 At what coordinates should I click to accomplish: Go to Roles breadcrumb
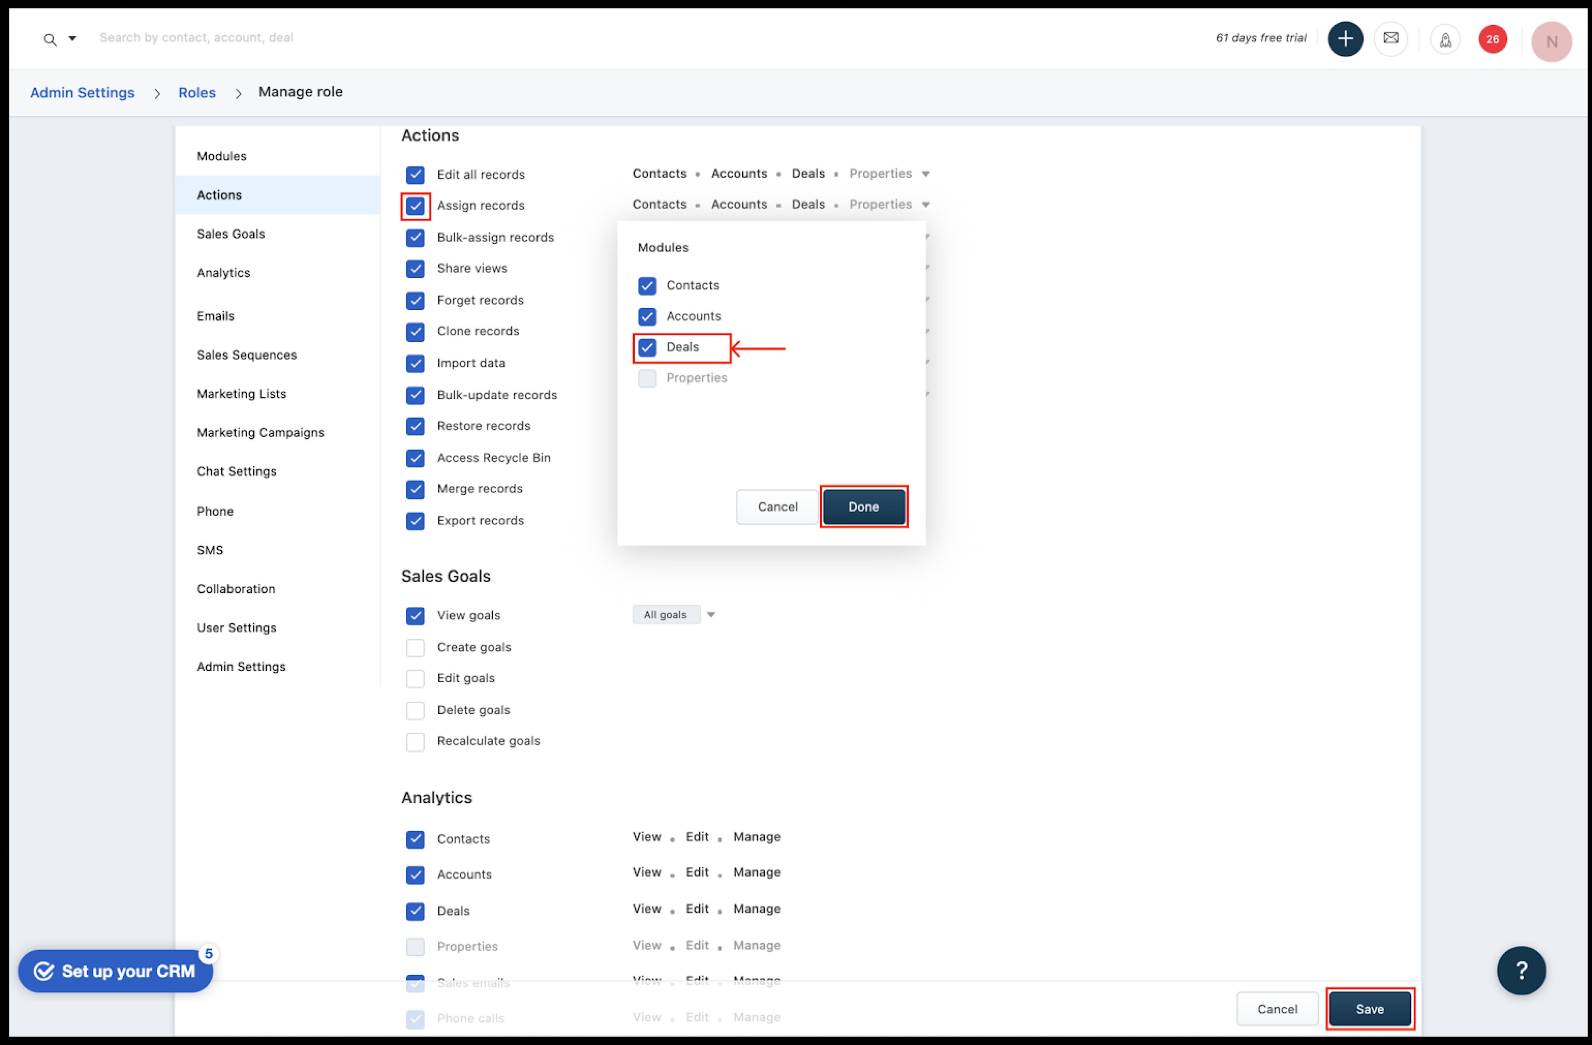point(196,93)
